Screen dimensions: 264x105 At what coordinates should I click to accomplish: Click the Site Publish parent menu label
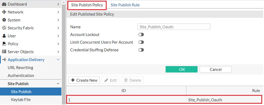pos(18,84)
